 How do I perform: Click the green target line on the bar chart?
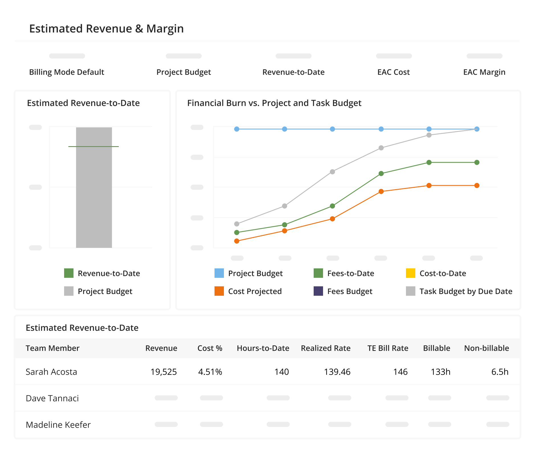[x=94, y=147]
